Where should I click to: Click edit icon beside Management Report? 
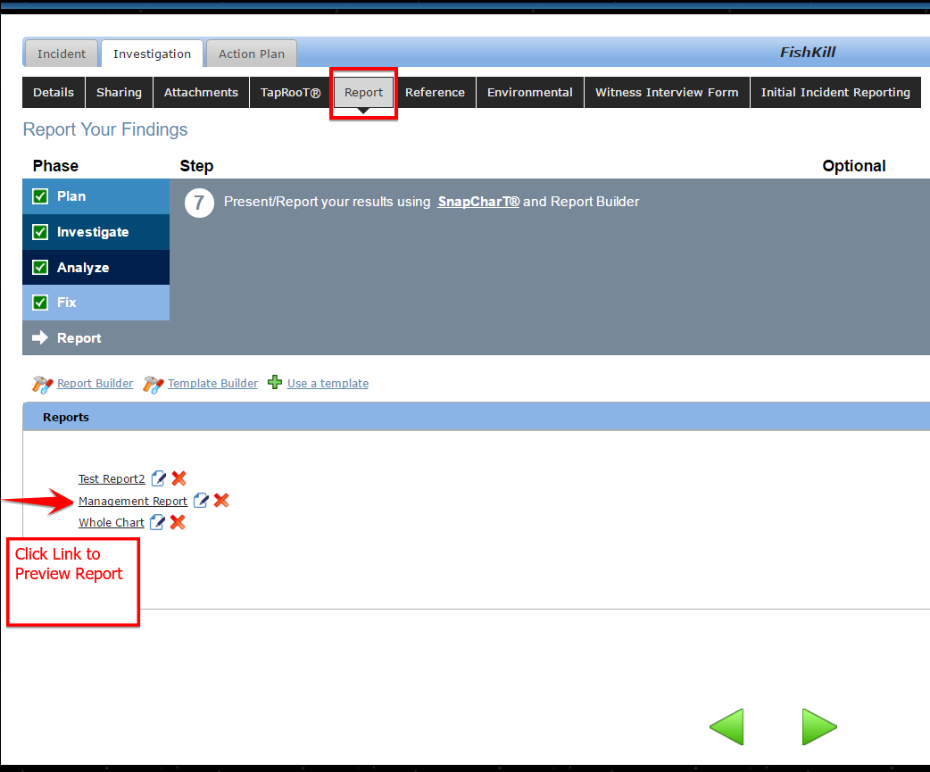(x=202, y=501)
